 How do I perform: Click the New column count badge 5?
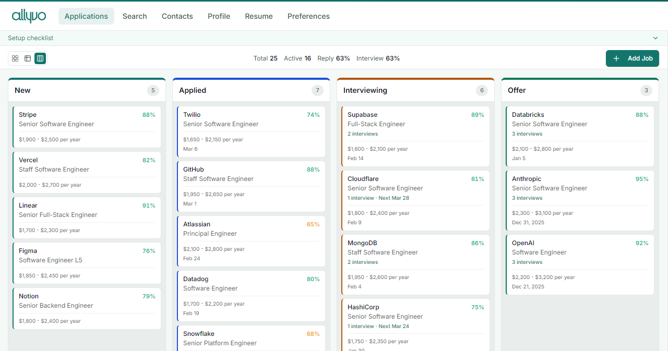coord(153,90)
